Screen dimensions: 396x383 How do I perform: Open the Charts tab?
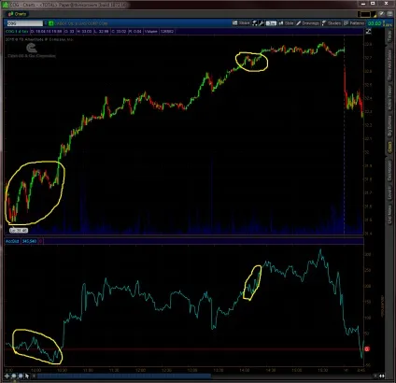click(x=18, y=14)
